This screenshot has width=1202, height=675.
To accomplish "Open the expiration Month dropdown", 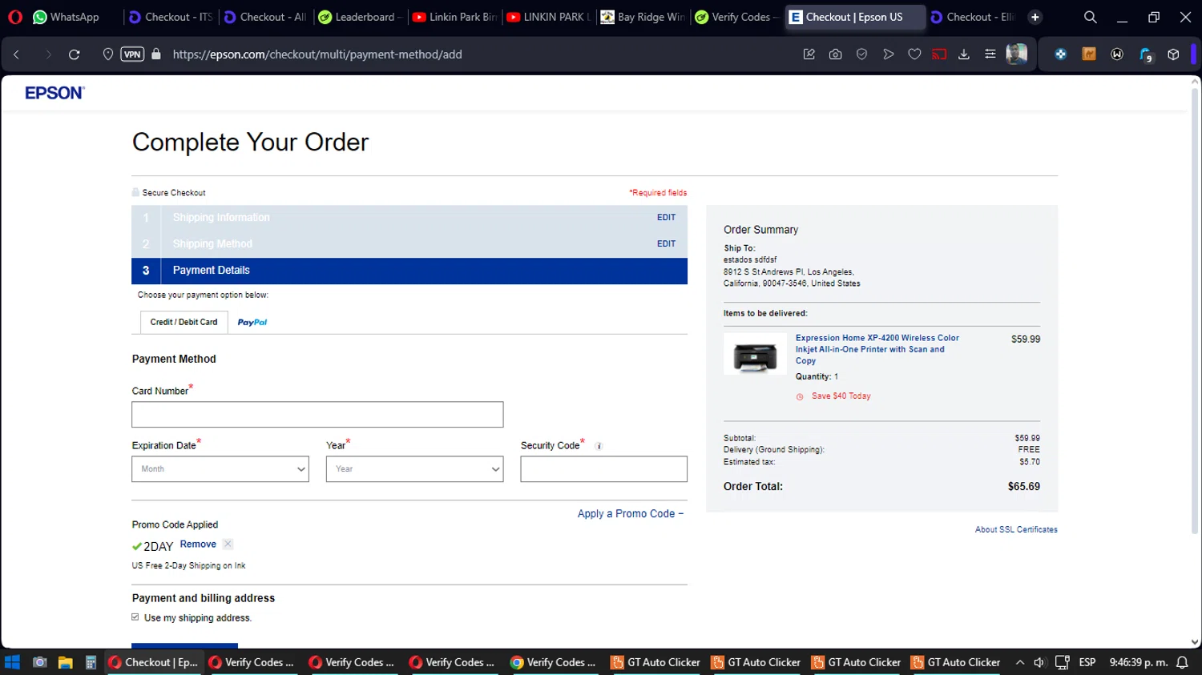I will coord(220,469).
